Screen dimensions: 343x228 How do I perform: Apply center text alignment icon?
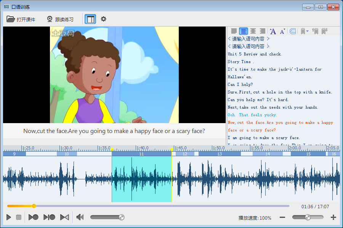pos(253,31)
